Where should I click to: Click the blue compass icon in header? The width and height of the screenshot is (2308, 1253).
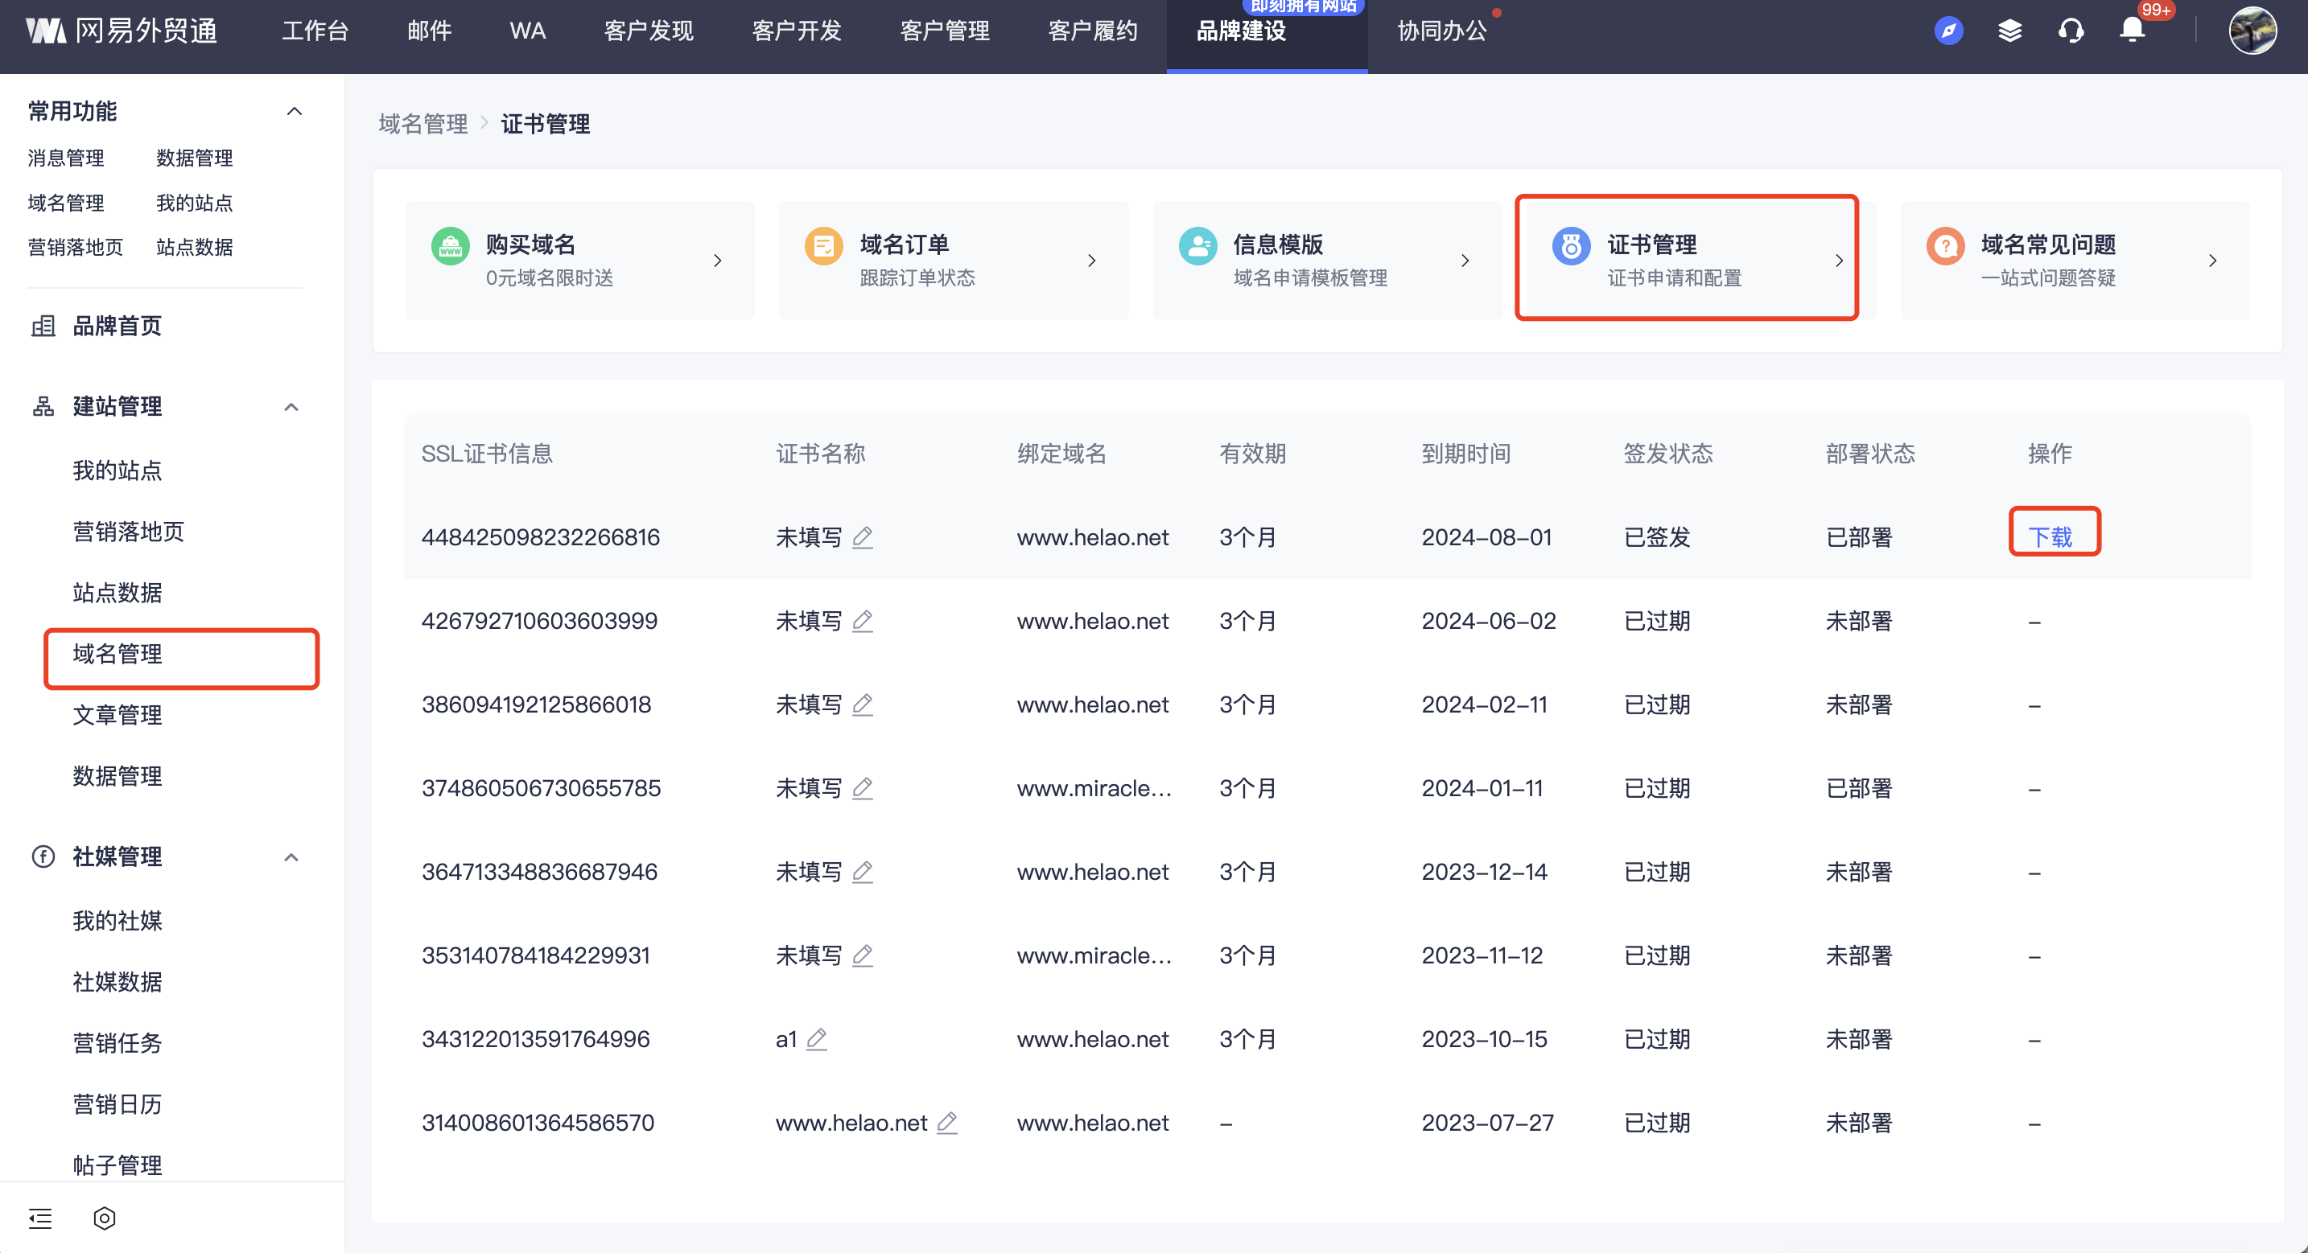pos(1949,31)
